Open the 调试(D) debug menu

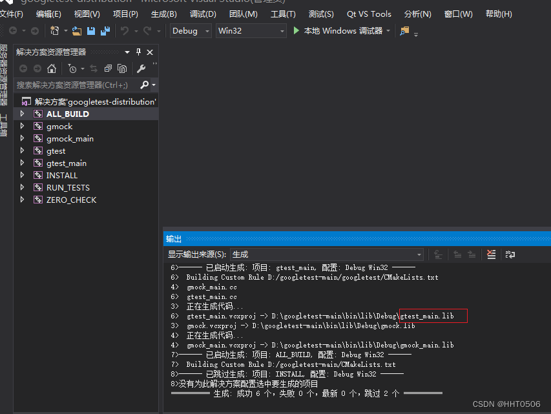(203, 14)
